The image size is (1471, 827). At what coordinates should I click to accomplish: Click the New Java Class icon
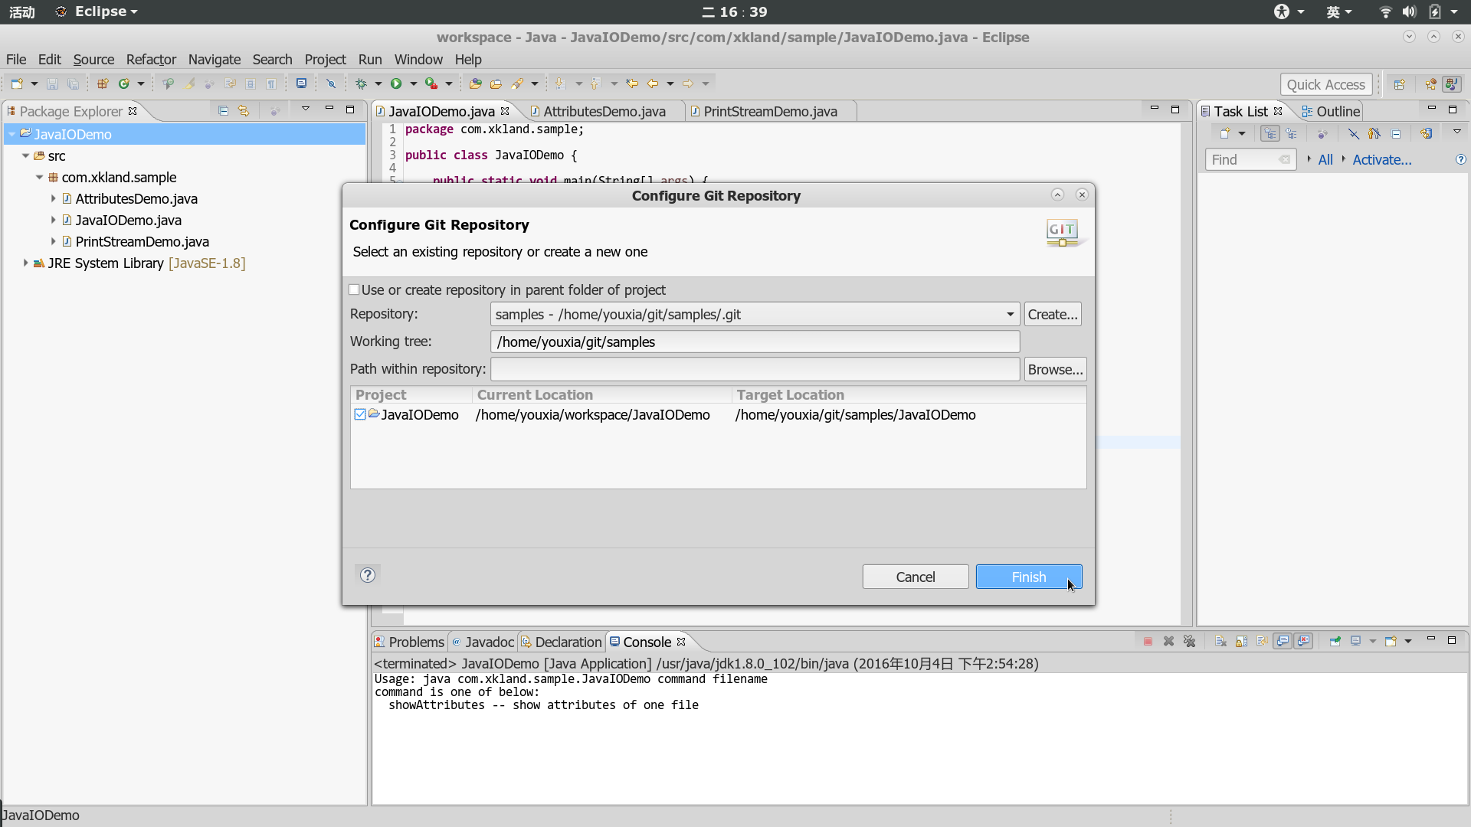click(x=124, y=83)
